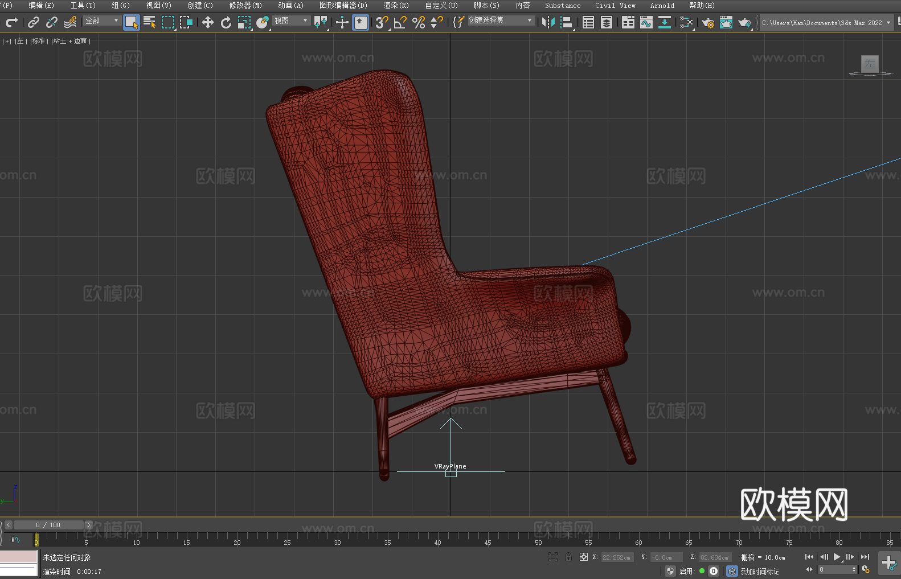Viewport: 901px width, 579px height.
Task: Click the [粘土 + 边面] display label
Action: pos(71,41)
